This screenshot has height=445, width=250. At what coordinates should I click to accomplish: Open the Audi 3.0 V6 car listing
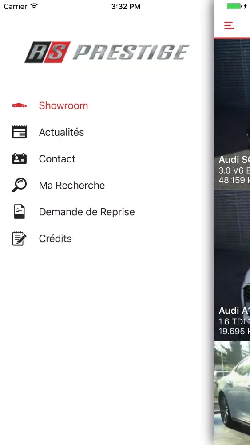[x=232, y=114]
